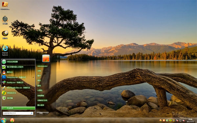Open 默认程序 in Start menu
Screen dimensions: 197x123
pyautogui.click(x=41, y=105)
